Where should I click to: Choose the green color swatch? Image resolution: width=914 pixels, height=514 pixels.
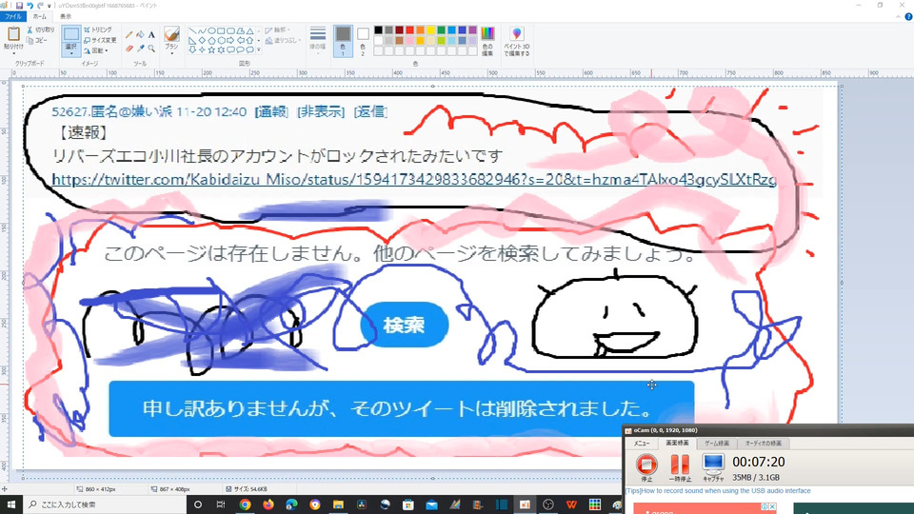click(441, 30)
